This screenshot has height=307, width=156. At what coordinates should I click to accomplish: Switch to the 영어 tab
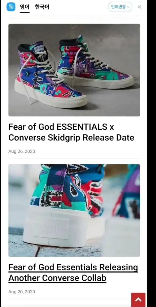(25, 7)
